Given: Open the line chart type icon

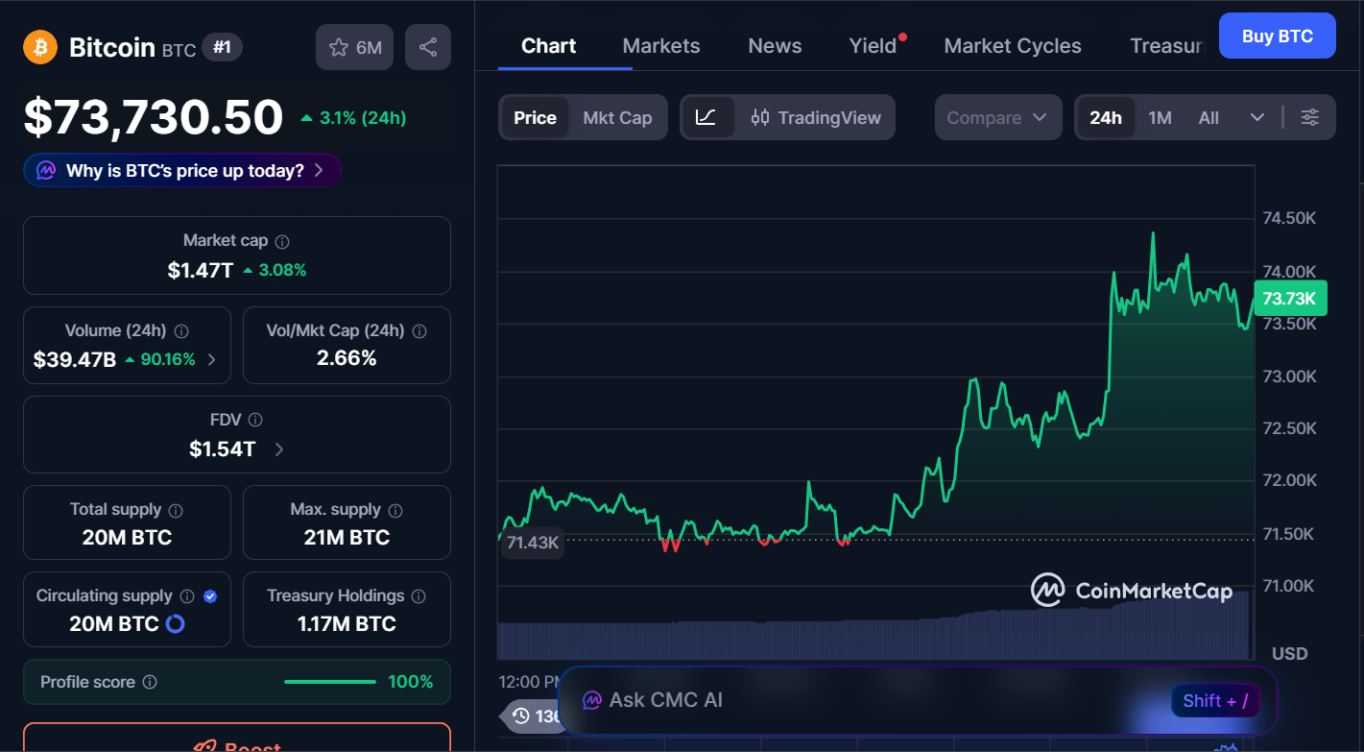Looking at the screenshot, I should pos(707,116).
